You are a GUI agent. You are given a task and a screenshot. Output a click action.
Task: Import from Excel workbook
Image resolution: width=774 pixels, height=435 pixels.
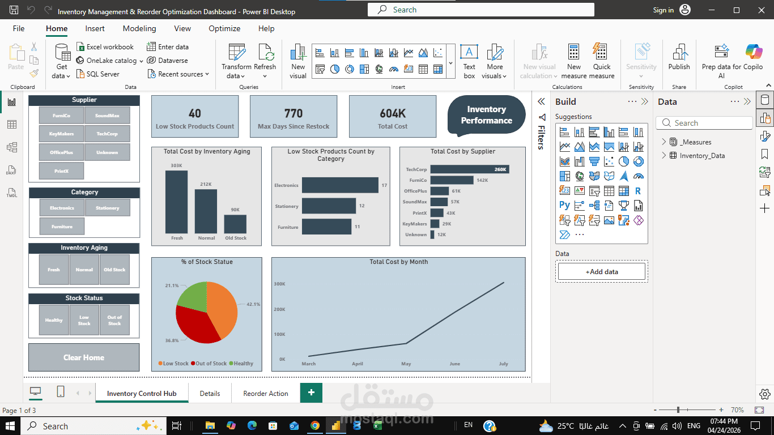point(105,47)
